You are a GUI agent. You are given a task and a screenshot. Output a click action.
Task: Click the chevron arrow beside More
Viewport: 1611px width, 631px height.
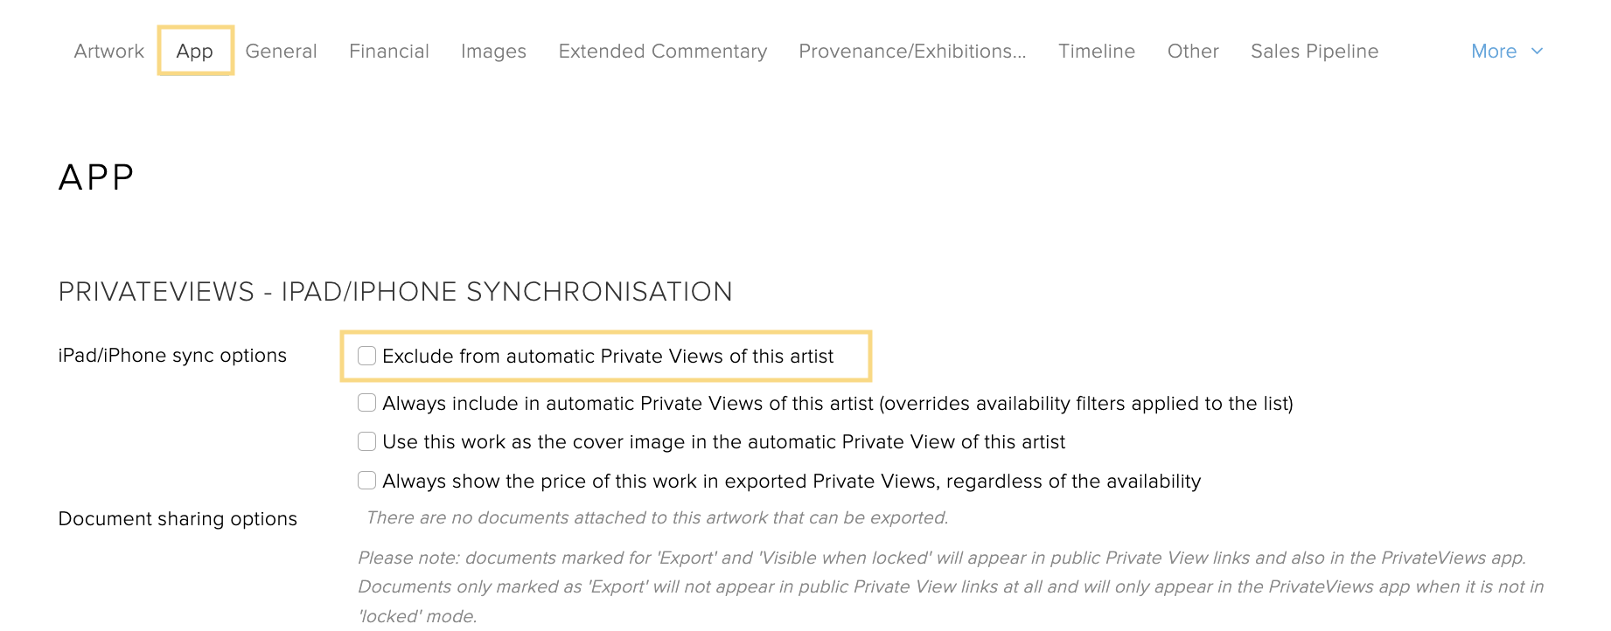point(1537,52)
